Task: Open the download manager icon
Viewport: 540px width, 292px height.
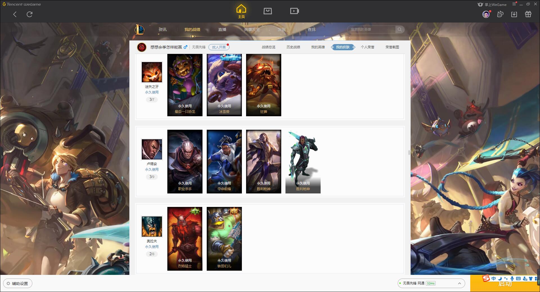Action: [x=514, y=14]
